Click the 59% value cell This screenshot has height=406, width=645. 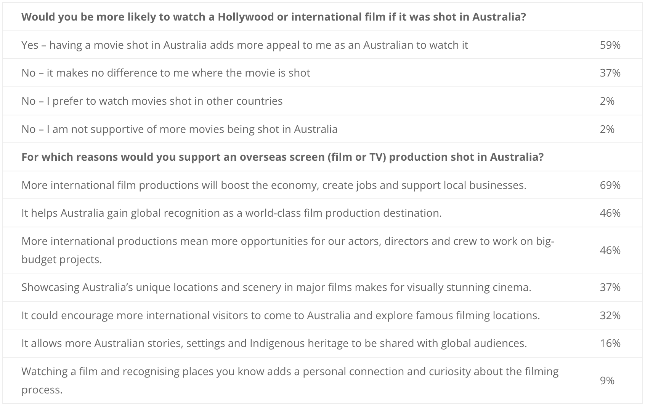(x=610, y=45)
